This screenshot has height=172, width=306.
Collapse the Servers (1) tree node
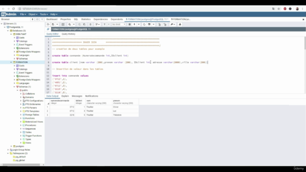coord(2,23)
